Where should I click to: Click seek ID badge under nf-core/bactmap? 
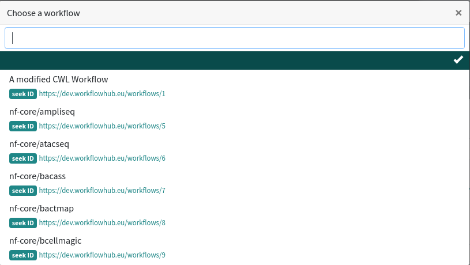[x=23, y=224]
